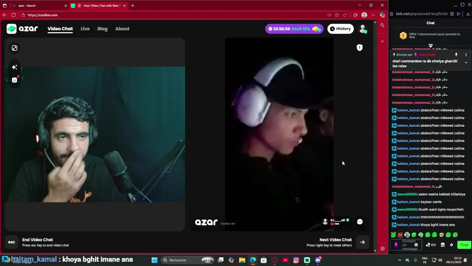
Task: Open Discord from the taskbar
Action: (x=318, y=260)
